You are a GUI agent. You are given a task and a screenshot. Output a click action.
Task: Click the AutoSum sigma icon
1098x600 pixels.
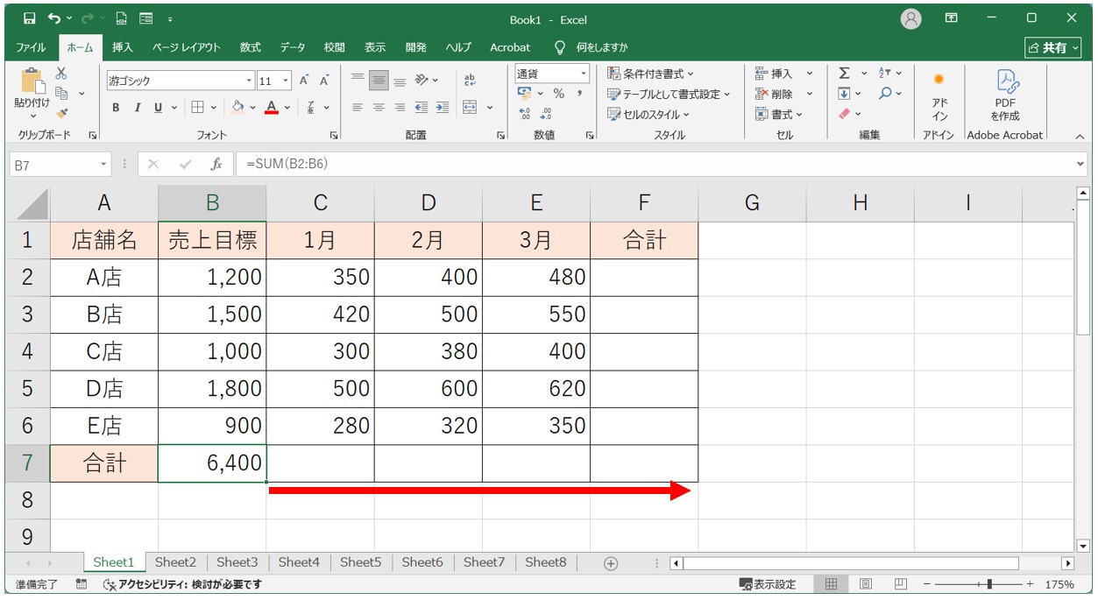[x=844, y=73]
